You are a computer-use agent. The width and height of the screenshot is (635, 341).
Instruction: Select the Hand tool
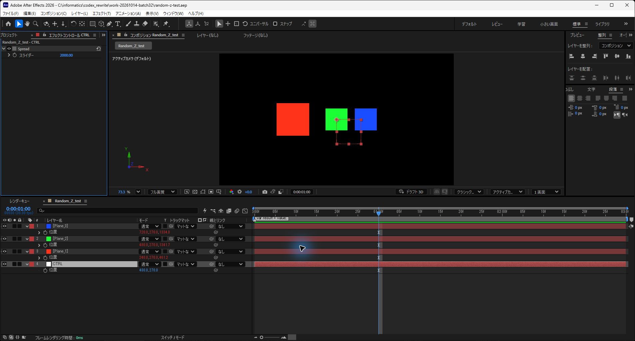tap(27, 24)
